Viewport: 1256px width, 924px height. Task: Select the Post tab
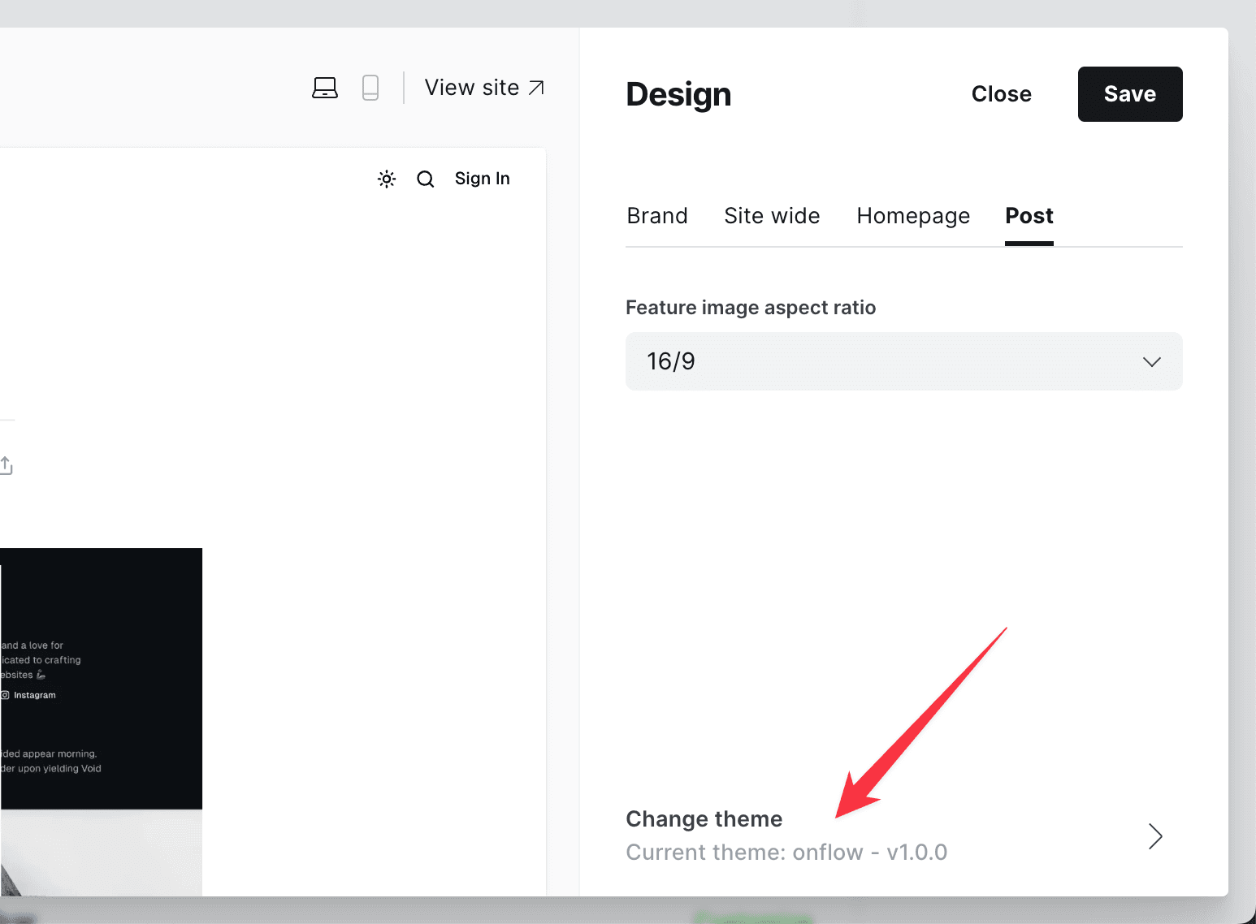tap(1029, 216)
